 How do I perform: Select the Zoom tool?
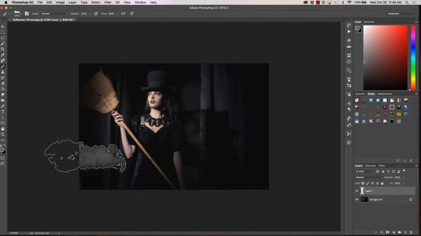3,134
